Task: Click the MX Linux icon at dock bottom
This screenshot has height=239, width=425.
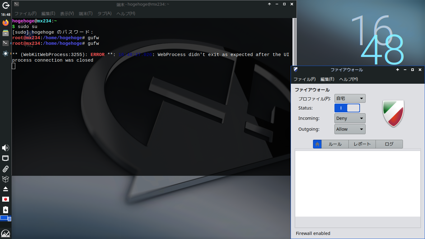Action: point(5,233)
